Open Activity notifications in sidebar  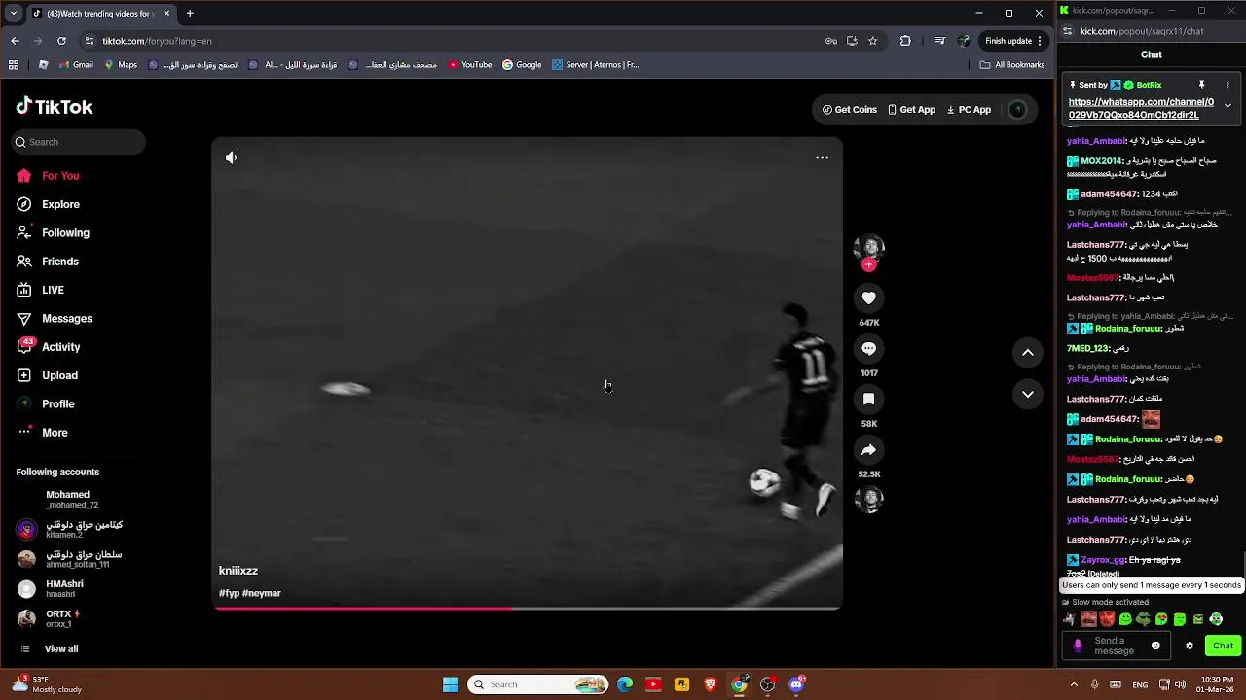pos(49,347)
